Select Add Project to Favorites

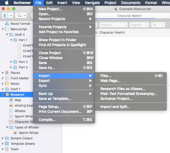tap(64, 32)
